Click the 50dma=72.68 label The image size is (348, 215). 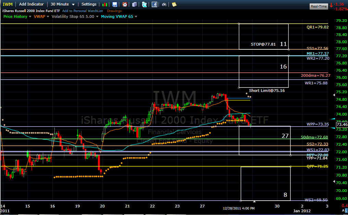click(314, 137)
